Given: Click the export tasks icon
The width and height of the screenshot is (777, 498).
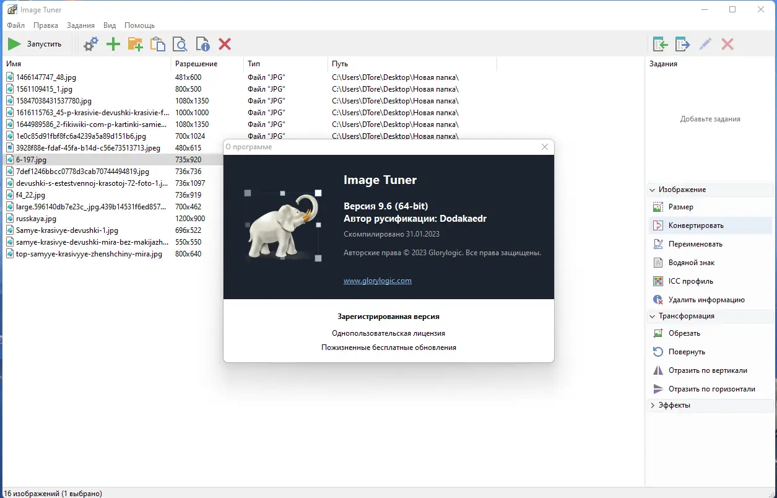Looking at the screenshot, I should pos(682,44).
